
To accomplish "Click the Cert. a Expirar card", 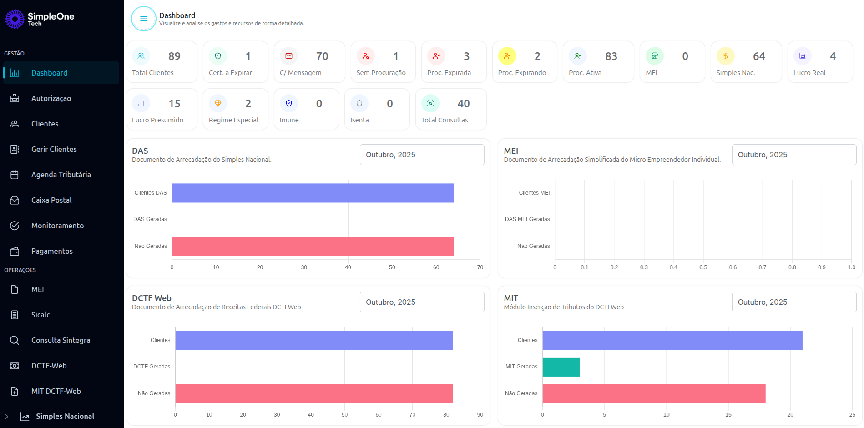I will pyautogui.click(x=235, y=62).
